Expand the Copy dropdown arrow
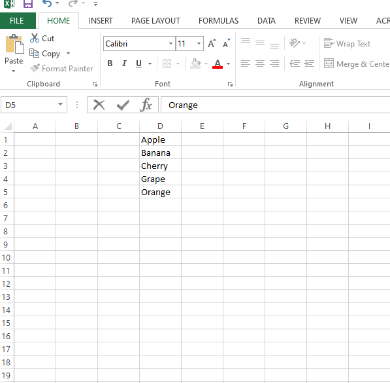The image size is (390, 383). pos(68,54)
